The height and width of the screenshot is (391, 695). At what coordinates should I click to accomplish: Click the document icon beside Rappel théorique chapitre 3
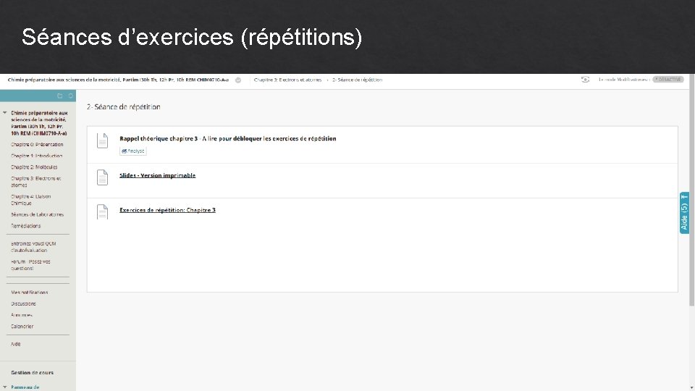[103, 140]
